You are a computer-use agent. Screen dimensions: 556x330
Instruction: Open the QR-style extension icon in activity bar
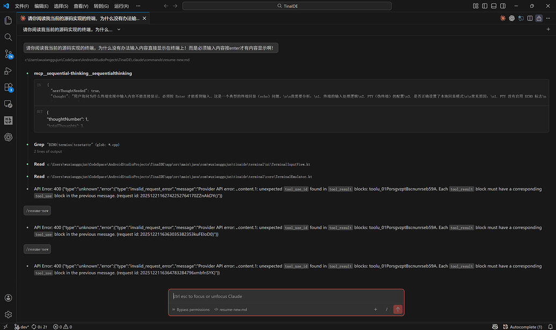[x=8, y=120]
